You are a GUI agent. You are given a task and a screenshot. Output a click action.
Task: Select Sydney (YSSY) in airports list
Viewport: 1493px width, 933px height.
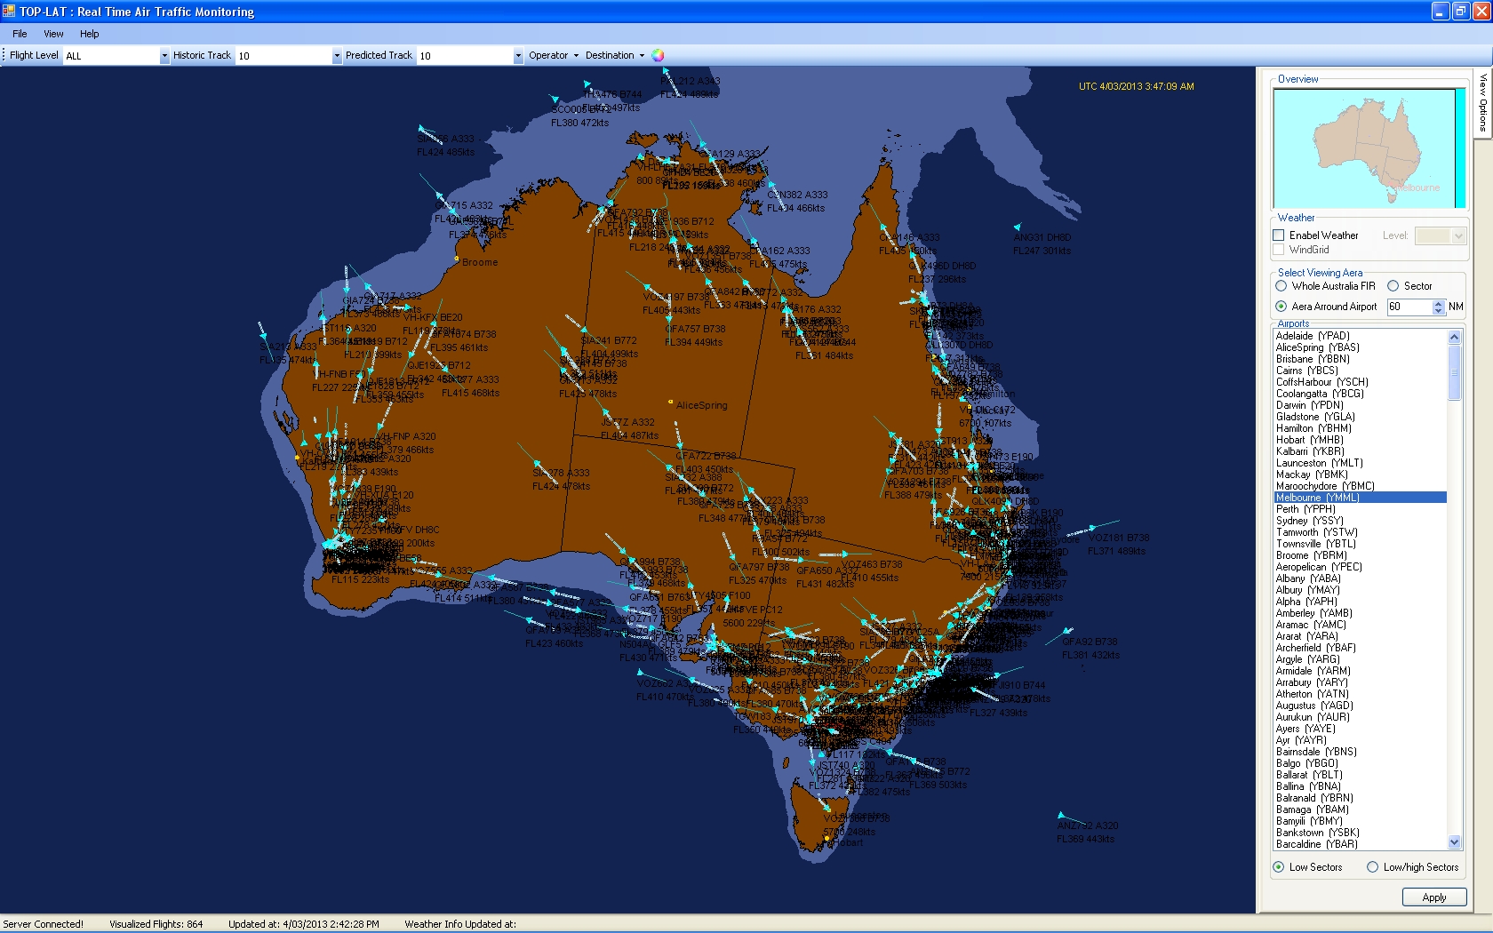1361,521
